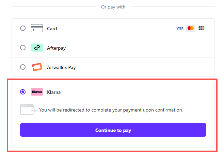Click the browser redirect illustration icon
The image size is (224, 154).
click(x=28, y=109)
